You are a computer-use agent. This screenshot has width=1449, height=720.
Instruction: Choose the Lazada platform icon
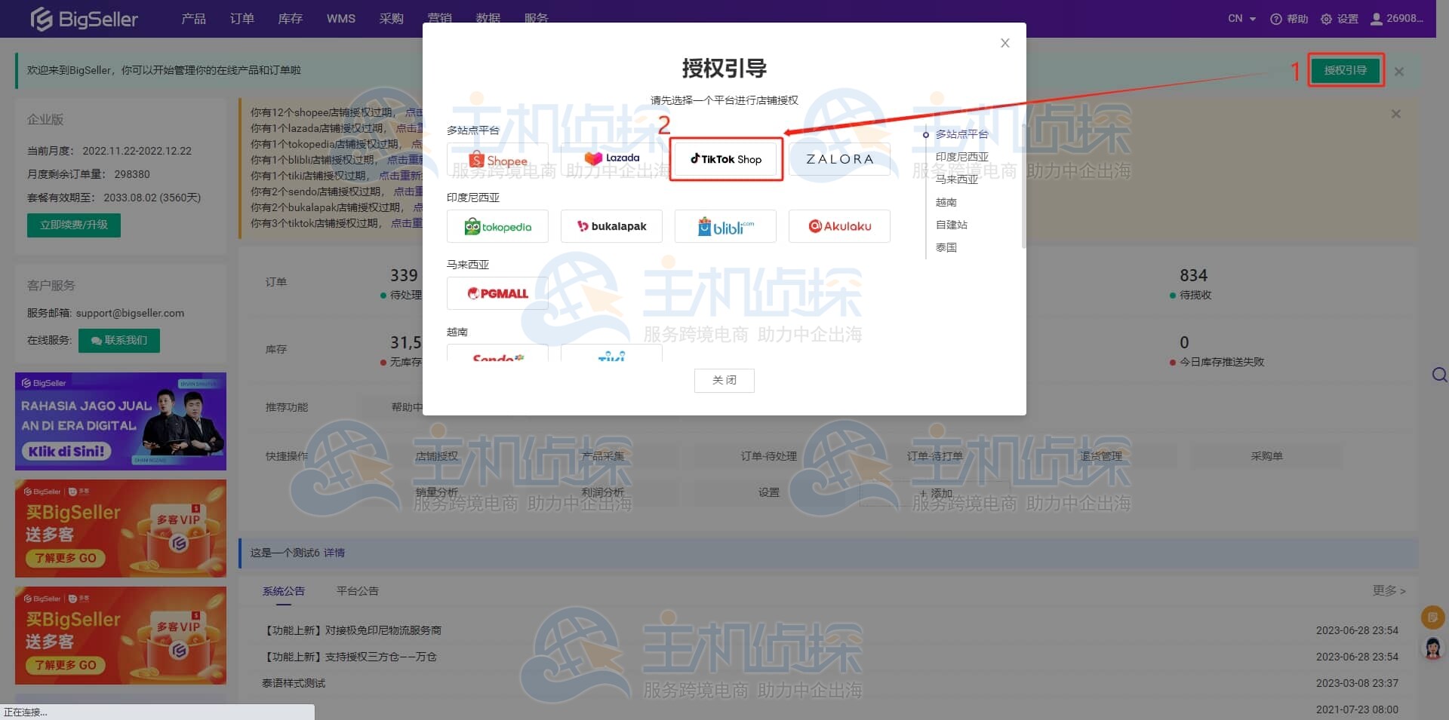[611, 159]
